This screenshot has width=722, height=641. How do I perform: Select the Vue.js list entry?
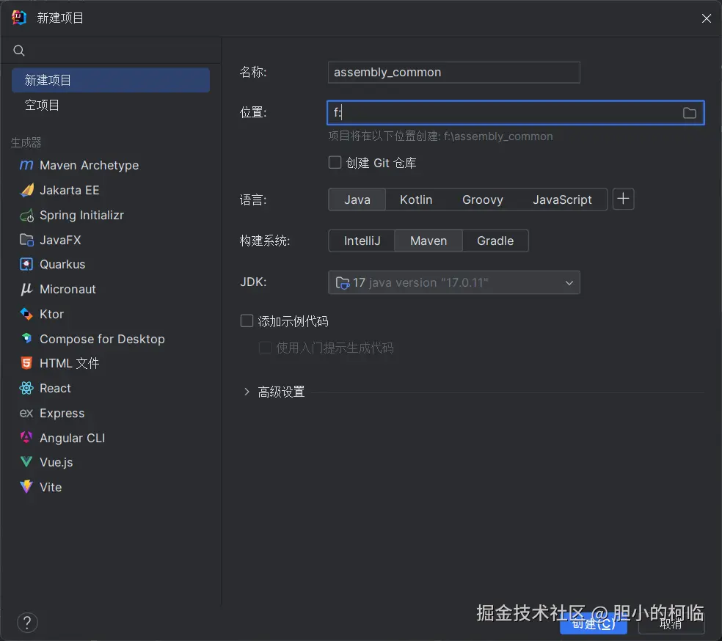(x=111, y=462)
